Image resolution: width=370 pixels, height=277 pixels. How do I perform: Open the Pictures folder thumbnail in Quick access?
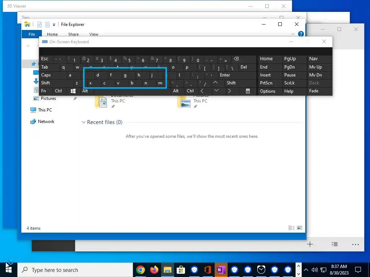tap(185, 103)
